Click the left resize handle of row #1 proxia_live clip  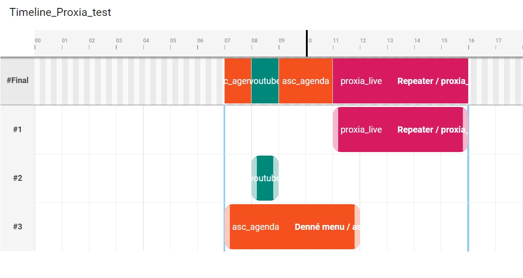pyautogui.click(x=336, y=129)
